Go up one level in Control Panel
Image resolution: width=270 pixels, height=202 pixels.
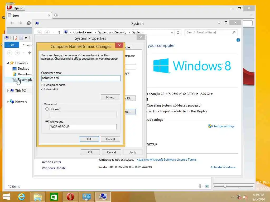(x=59, y=32)
